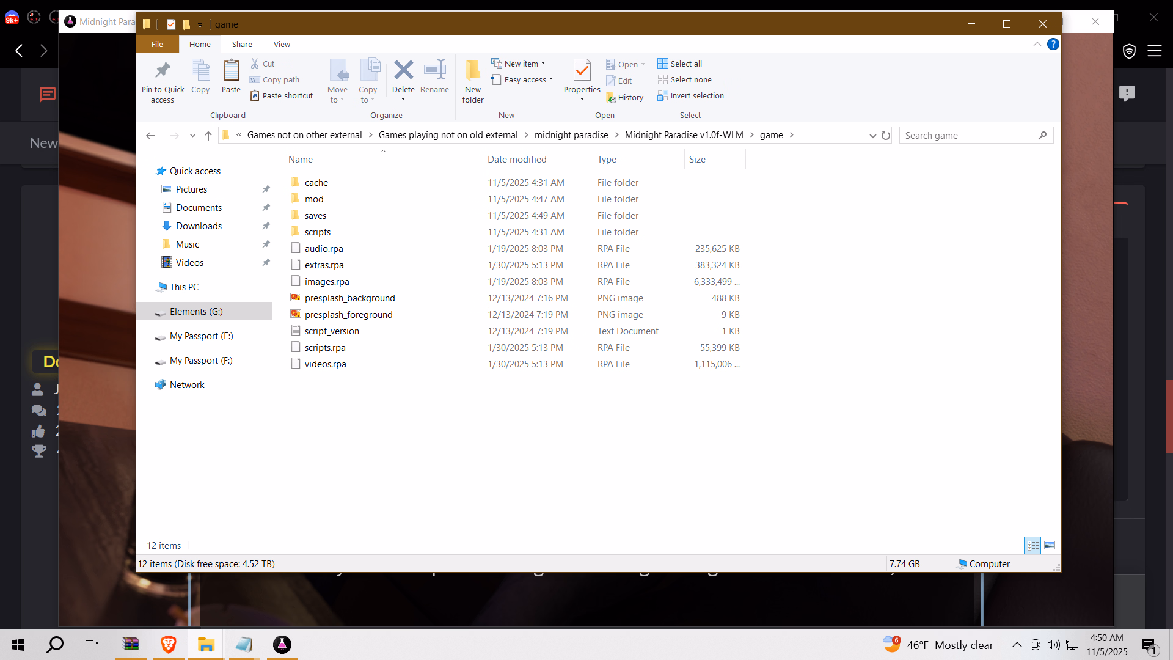Open the View ribbon tab
Viewport: 1173px width, 660px height.
(x=282, y=44)
